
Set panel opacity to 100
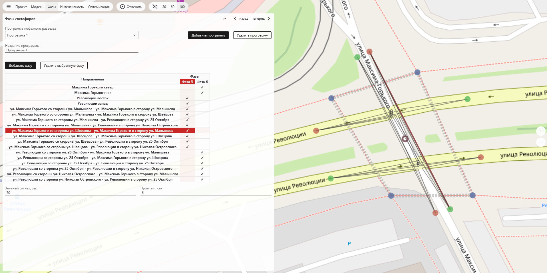click(182, 7)
